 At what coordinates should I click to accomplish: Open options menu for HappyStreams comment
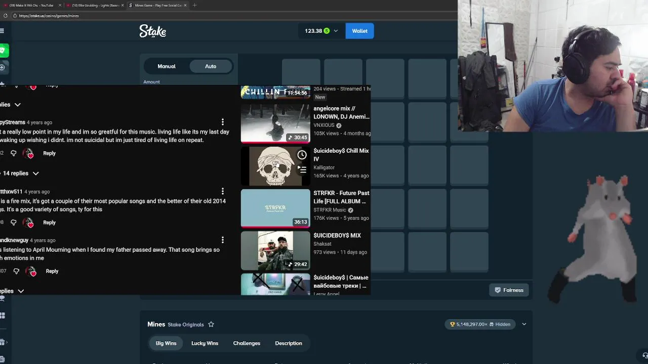pos(222,122)
